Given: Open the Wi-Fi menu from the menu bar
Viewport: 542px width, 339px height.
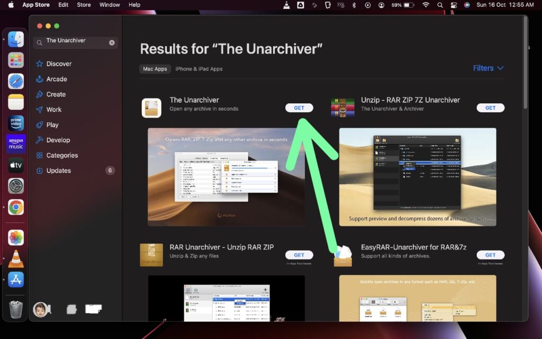Looking at the screenshot, I should click(x=425, y=5).
